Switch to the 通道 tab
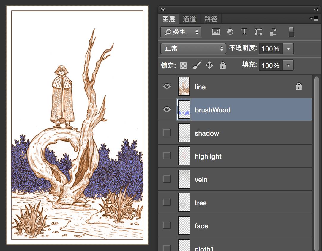This screenshot has height=251, width=322. (189, 19)
